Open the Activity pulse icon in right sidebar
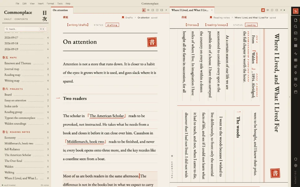The image size is (300, 187). click(296, 54)
